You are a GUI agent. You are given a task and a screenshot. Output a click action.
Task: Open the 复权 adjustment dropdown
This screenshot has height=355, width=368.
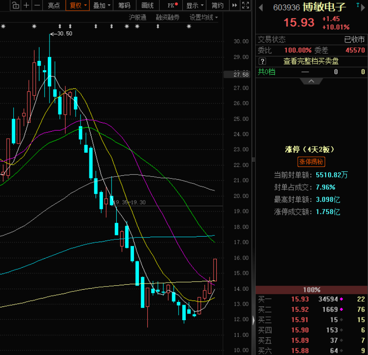click(x=78, y=5)
